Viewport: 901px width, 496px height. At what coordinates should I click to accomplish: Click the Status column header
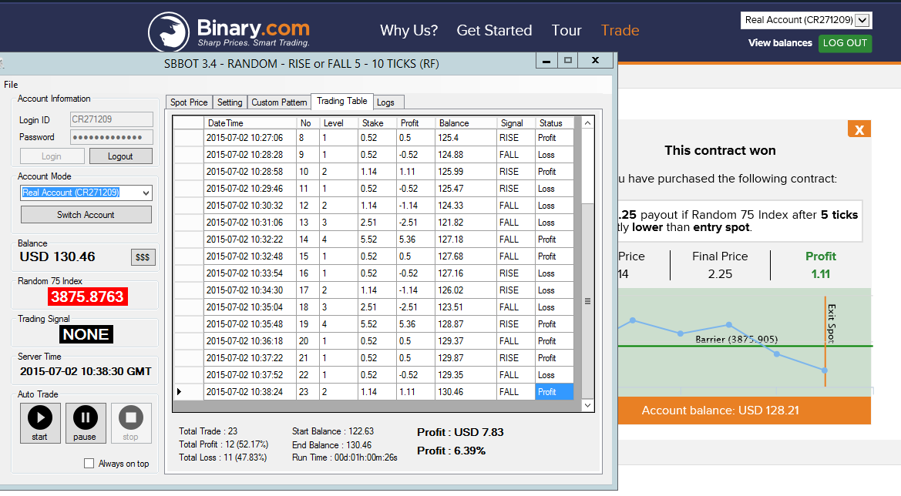pyautogui.click(x=554, y=123)
